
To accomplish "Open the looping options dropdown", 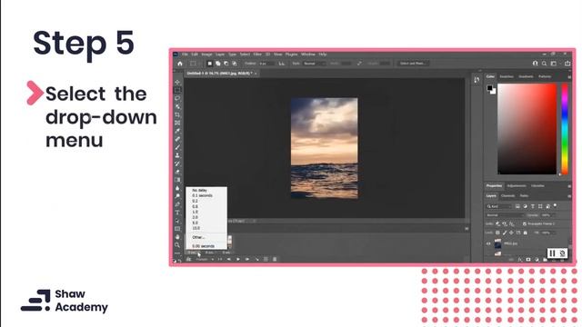I will (x=205, y=259).
